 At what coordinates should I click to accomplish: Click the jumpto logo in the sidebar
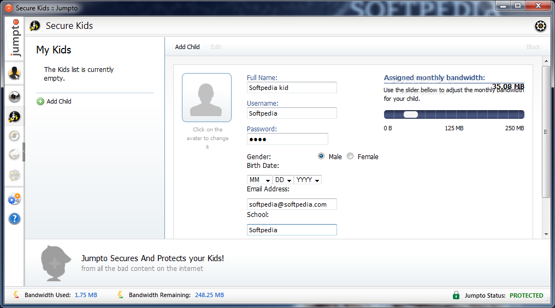click(15, 38)
